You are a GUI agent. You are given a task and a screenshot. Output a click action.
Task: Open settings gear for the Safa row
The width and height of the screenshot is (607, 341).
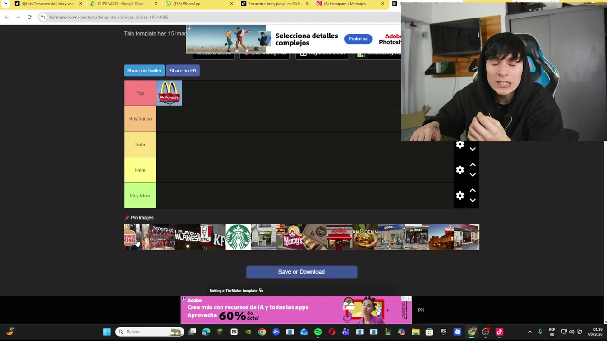(460, 145)
